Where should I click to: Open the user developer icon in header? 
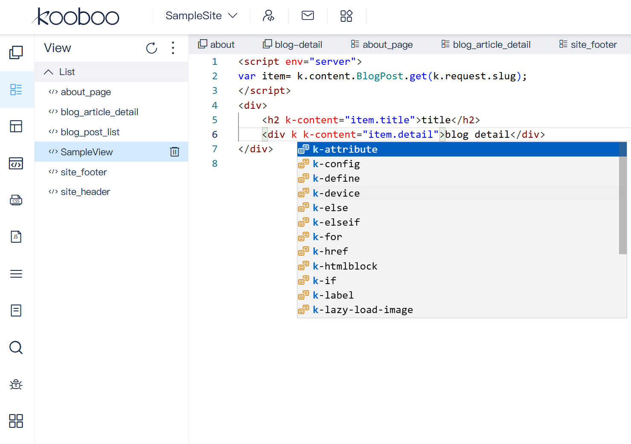tap(268, 16)
